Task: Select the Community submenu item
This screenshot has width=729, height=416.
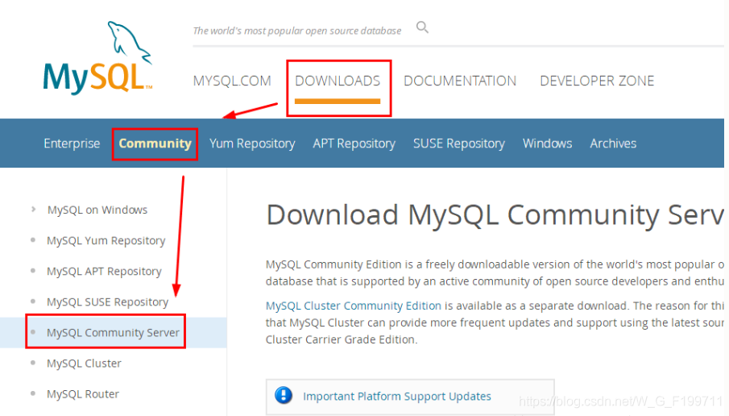Action: point(155,144)
